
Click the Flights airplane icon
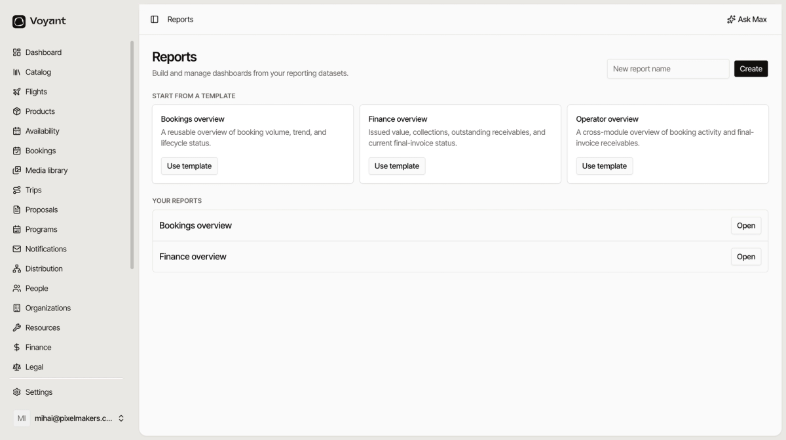tap(17, 92)
